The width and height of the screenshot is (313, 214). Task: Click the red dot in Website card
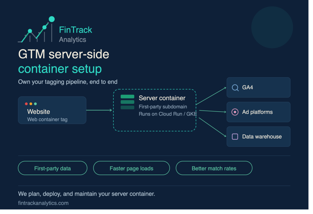pyautogui.click(x=26, y=104)
